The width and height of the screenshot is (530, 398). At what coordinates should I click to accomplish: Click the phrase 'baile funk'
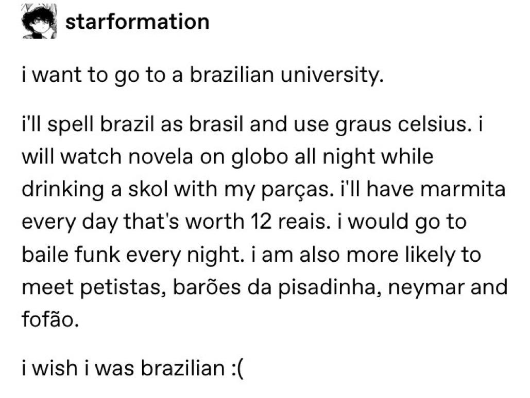click(x=70, y=255)
